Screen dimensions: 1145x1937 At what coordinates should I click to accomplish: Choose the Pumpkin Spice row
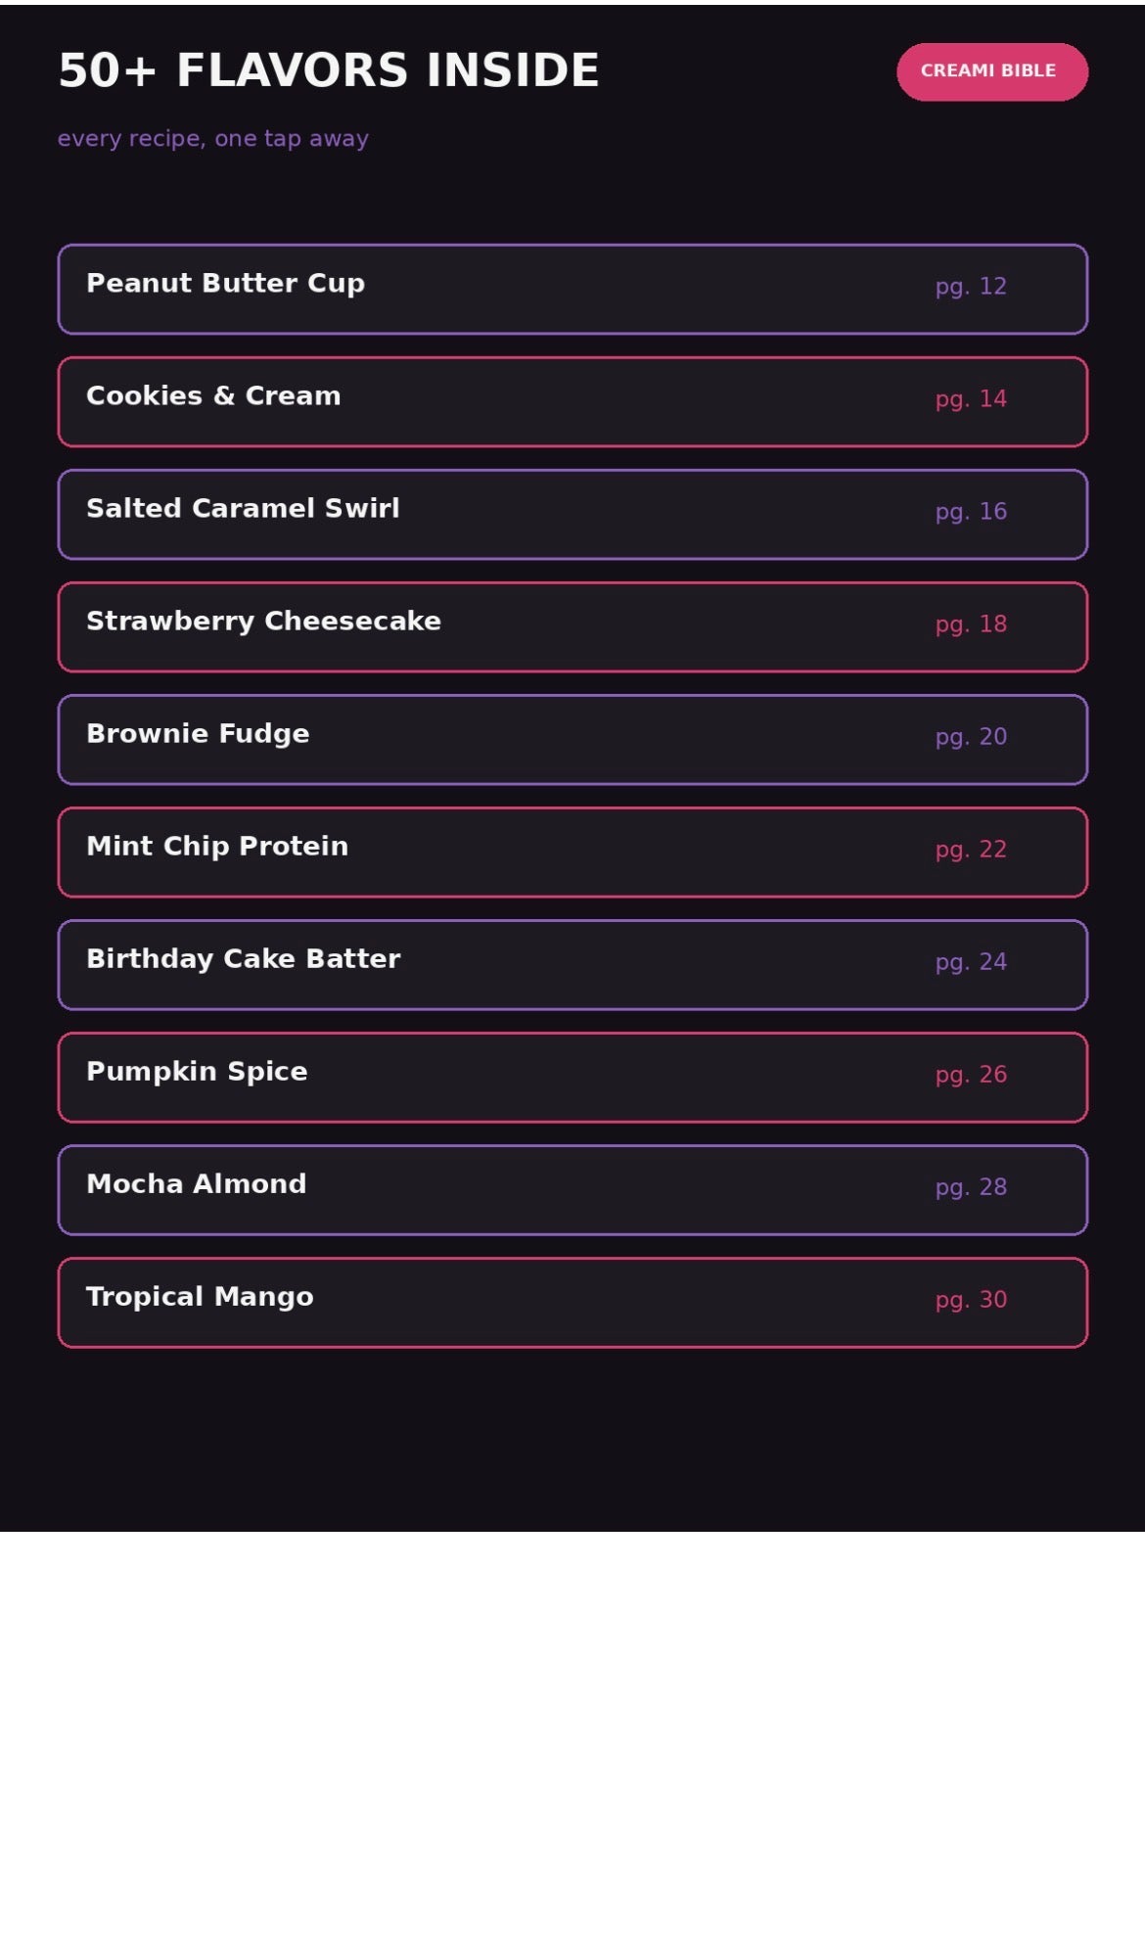[572, 1077]
